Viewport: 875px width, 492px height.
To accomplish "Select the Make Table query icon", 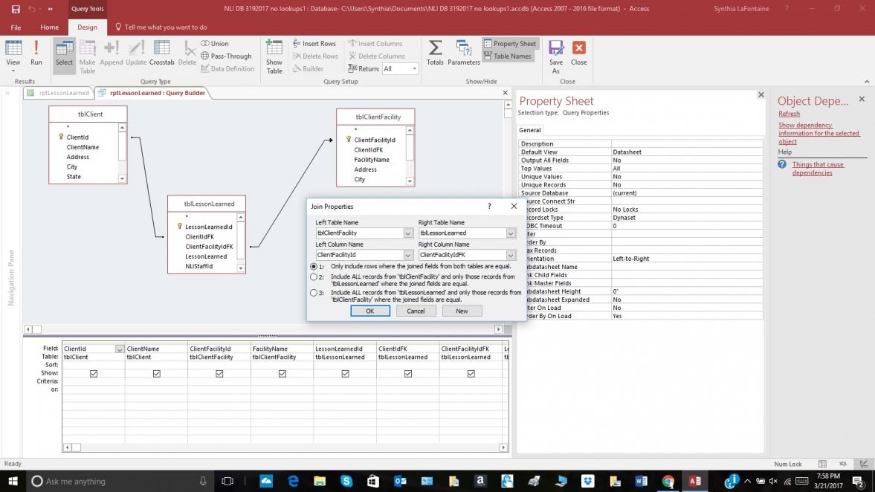I will [87, 56].
